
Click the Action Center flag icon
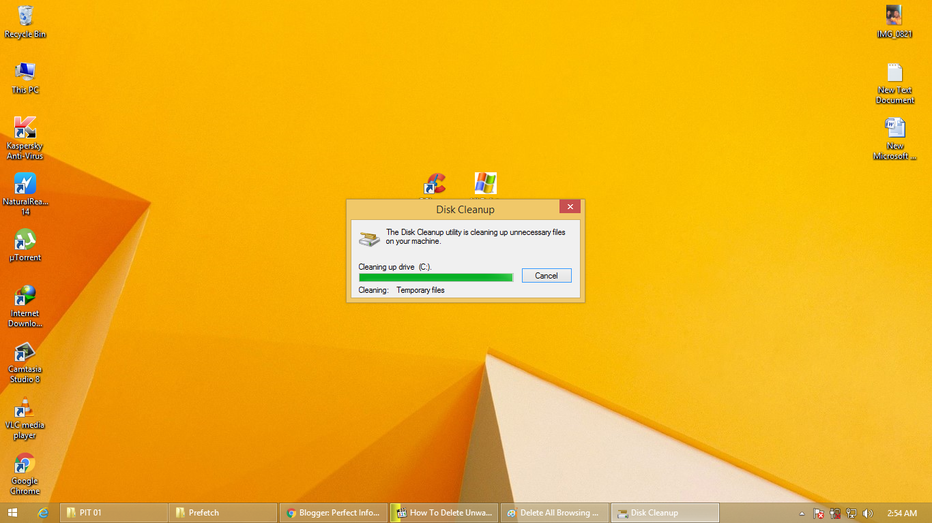[818, 513]
